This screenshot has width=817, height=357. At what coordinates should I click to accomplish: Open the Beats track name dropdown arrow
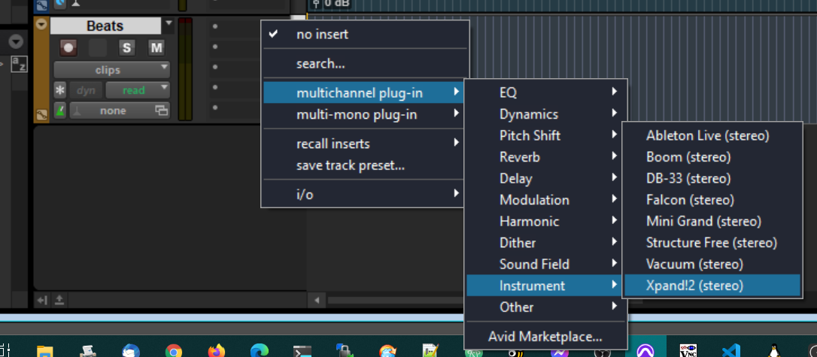(169, 25)
